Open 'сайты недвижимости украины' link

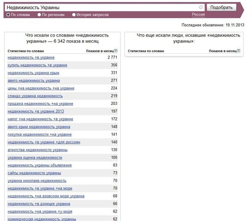click(34, 173)
